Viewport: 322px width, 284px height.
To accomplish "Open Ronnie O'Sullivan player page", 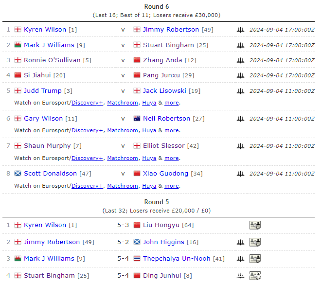I will [x=52, y=60].
